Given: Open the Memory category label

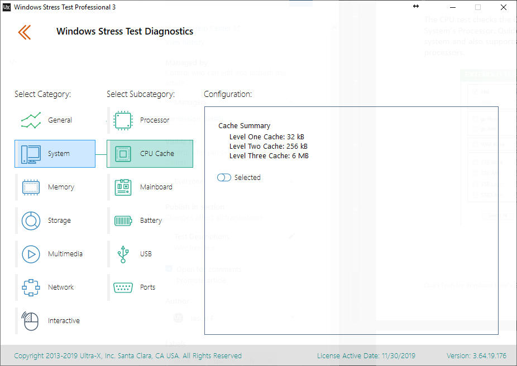Looking at the screenshot, I should pos(61,187).
